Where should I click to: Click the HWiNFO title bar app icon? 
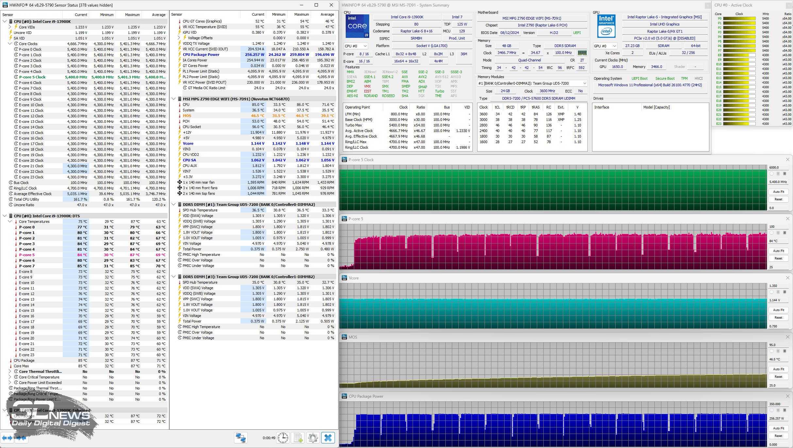click(5, 5)
